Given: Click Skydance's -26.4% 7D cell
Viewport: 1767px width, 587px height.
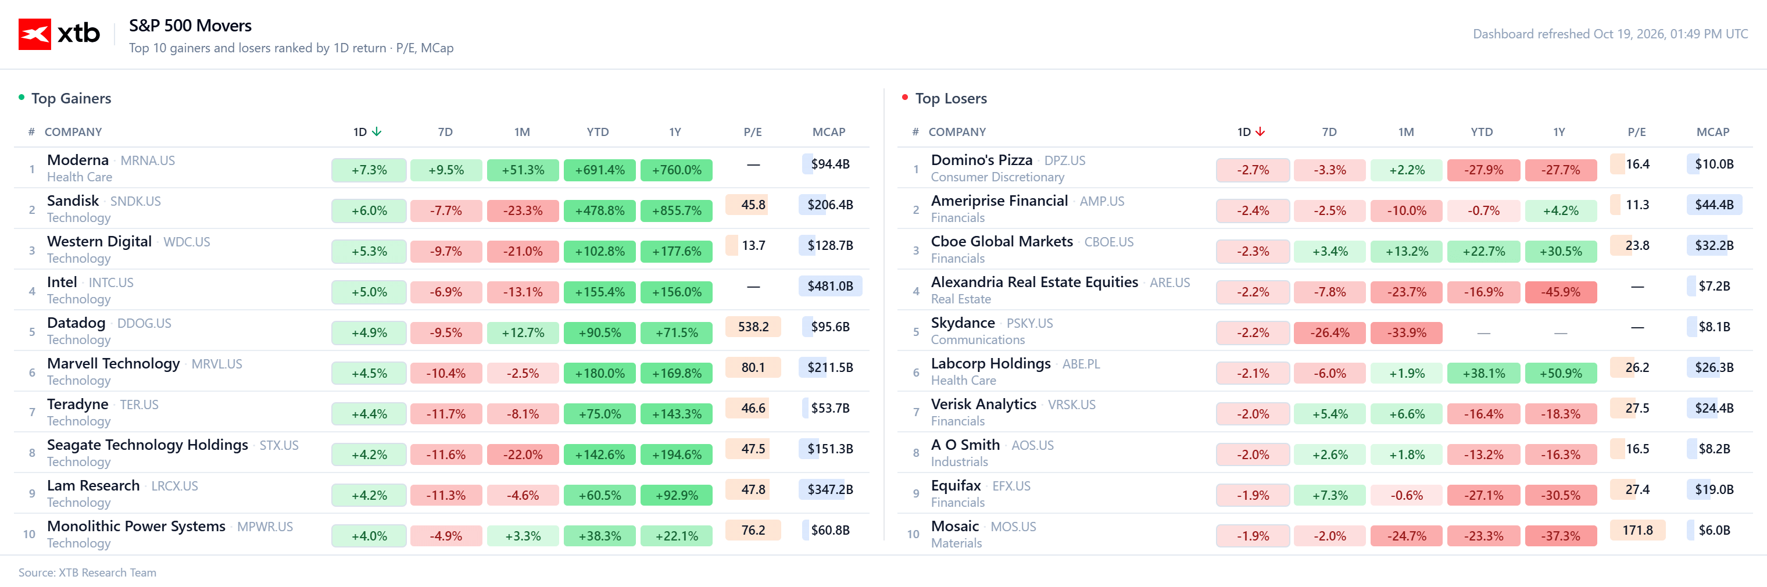Looking at the screenshot, I should (x=1329, y=332).
